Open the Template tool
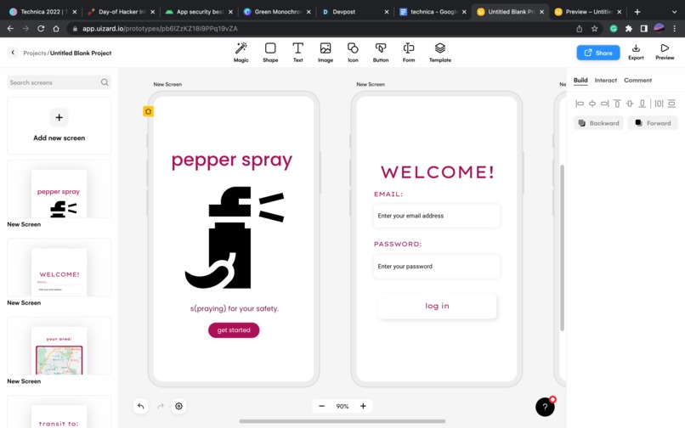The height and width of the screenshot is (428, 685). click(x=440, y=52)
